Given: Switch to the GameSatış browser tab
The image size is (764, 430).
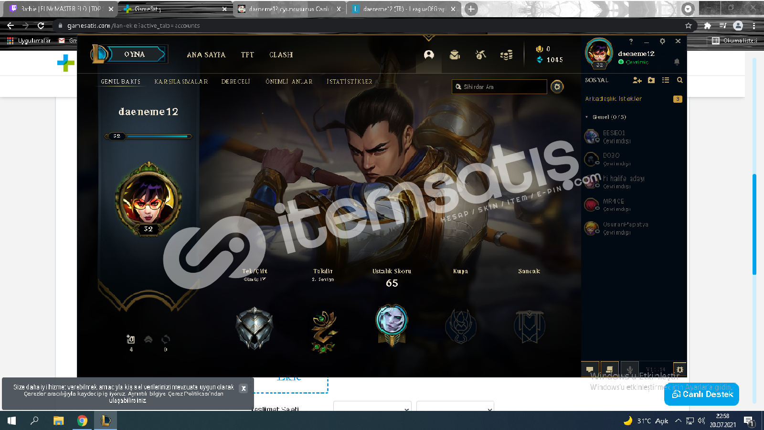Looking at the screenshot, I should point(176,9).
